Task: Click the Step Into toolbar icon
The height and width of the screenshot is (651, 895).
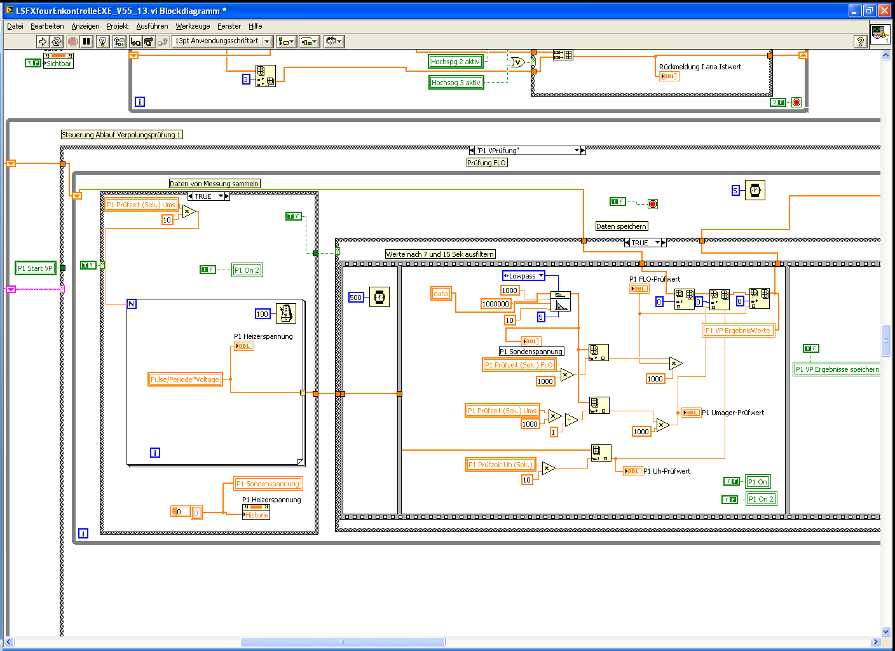Action: [135, 41]
